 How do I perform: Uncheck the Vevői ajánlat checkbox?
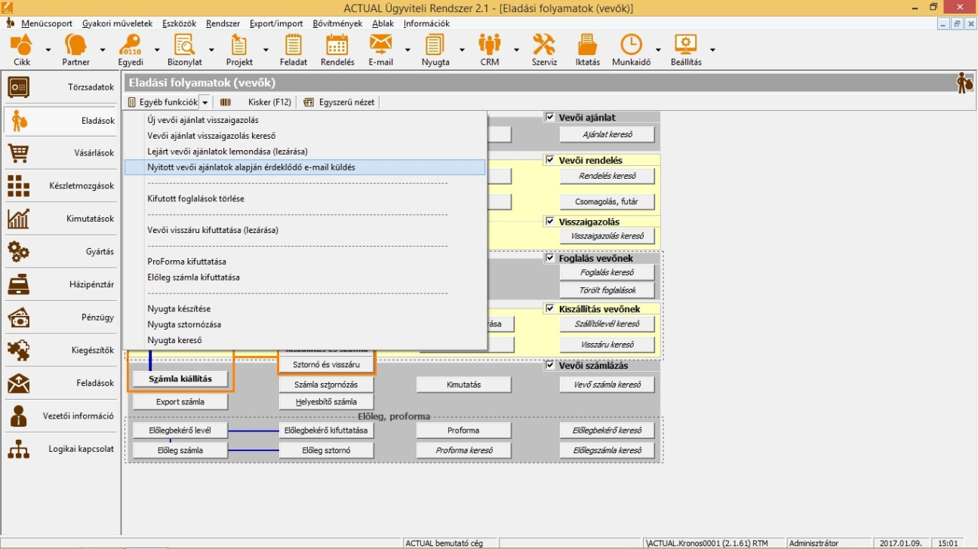tap(549, 117)
